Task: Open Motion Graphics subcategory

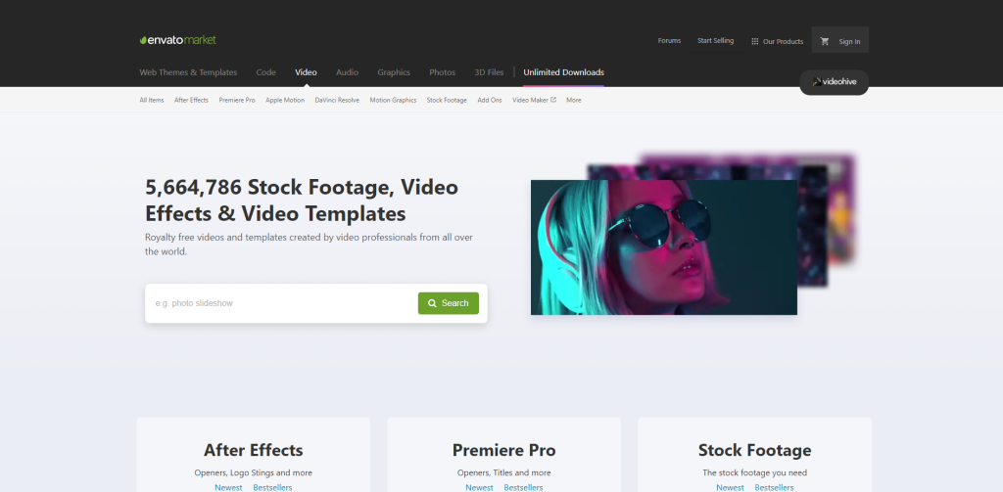Action: (393, 101)
